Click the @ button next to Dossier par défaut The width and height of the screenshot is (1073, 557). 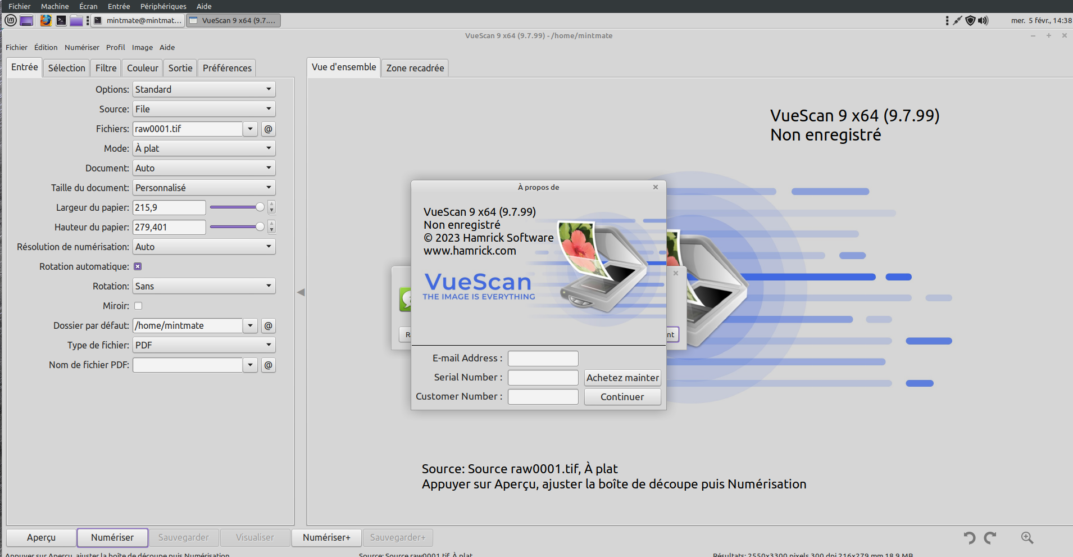(x=269, y=325)
